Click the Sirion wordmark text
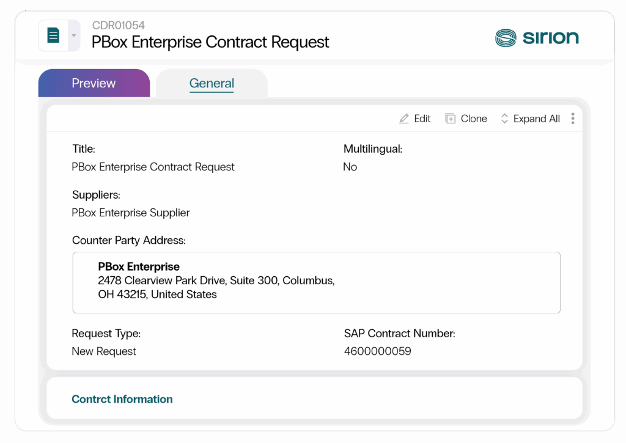Viewport: 626px width, 443px height. point(551,37)
